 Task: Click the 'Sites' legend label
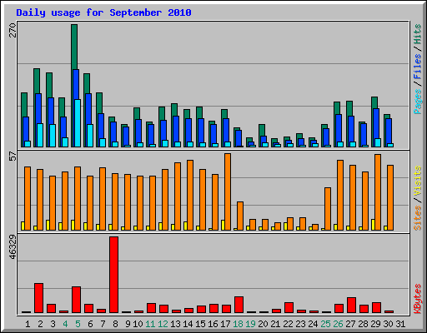coord(418,218)
